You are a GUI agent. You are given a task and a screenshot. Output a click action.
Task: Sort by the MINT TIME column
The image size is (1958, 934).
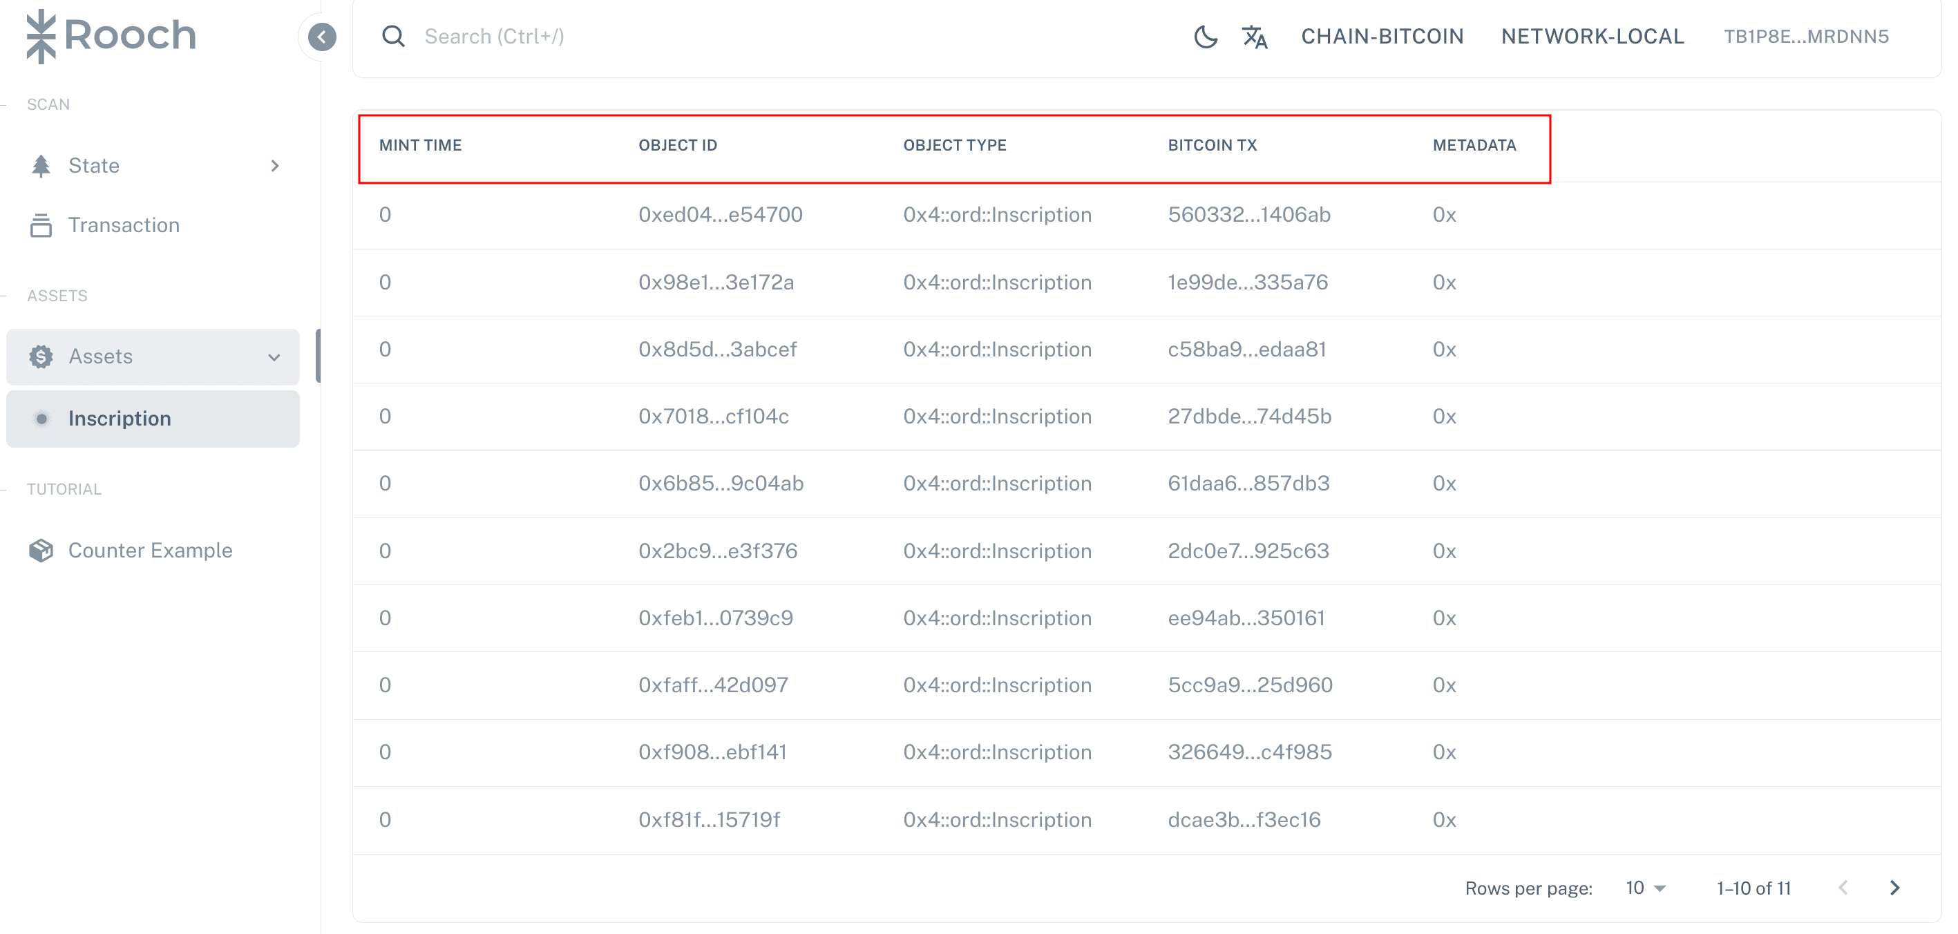420,145
